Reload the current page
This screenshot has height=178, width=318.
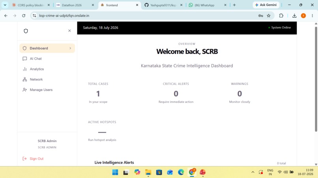(x=24, y=16)
